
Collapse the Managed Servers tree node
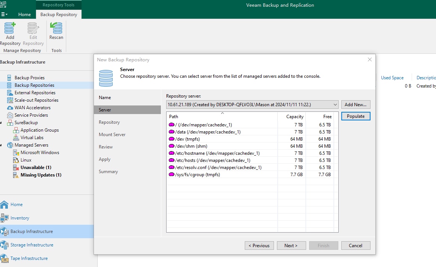(1, 145)
